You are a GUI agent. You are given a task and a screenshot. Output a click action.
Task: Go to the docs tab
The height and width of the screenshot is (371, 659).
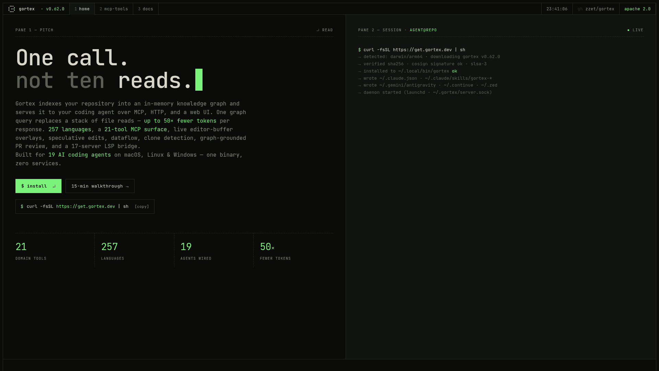coord(146,9)
